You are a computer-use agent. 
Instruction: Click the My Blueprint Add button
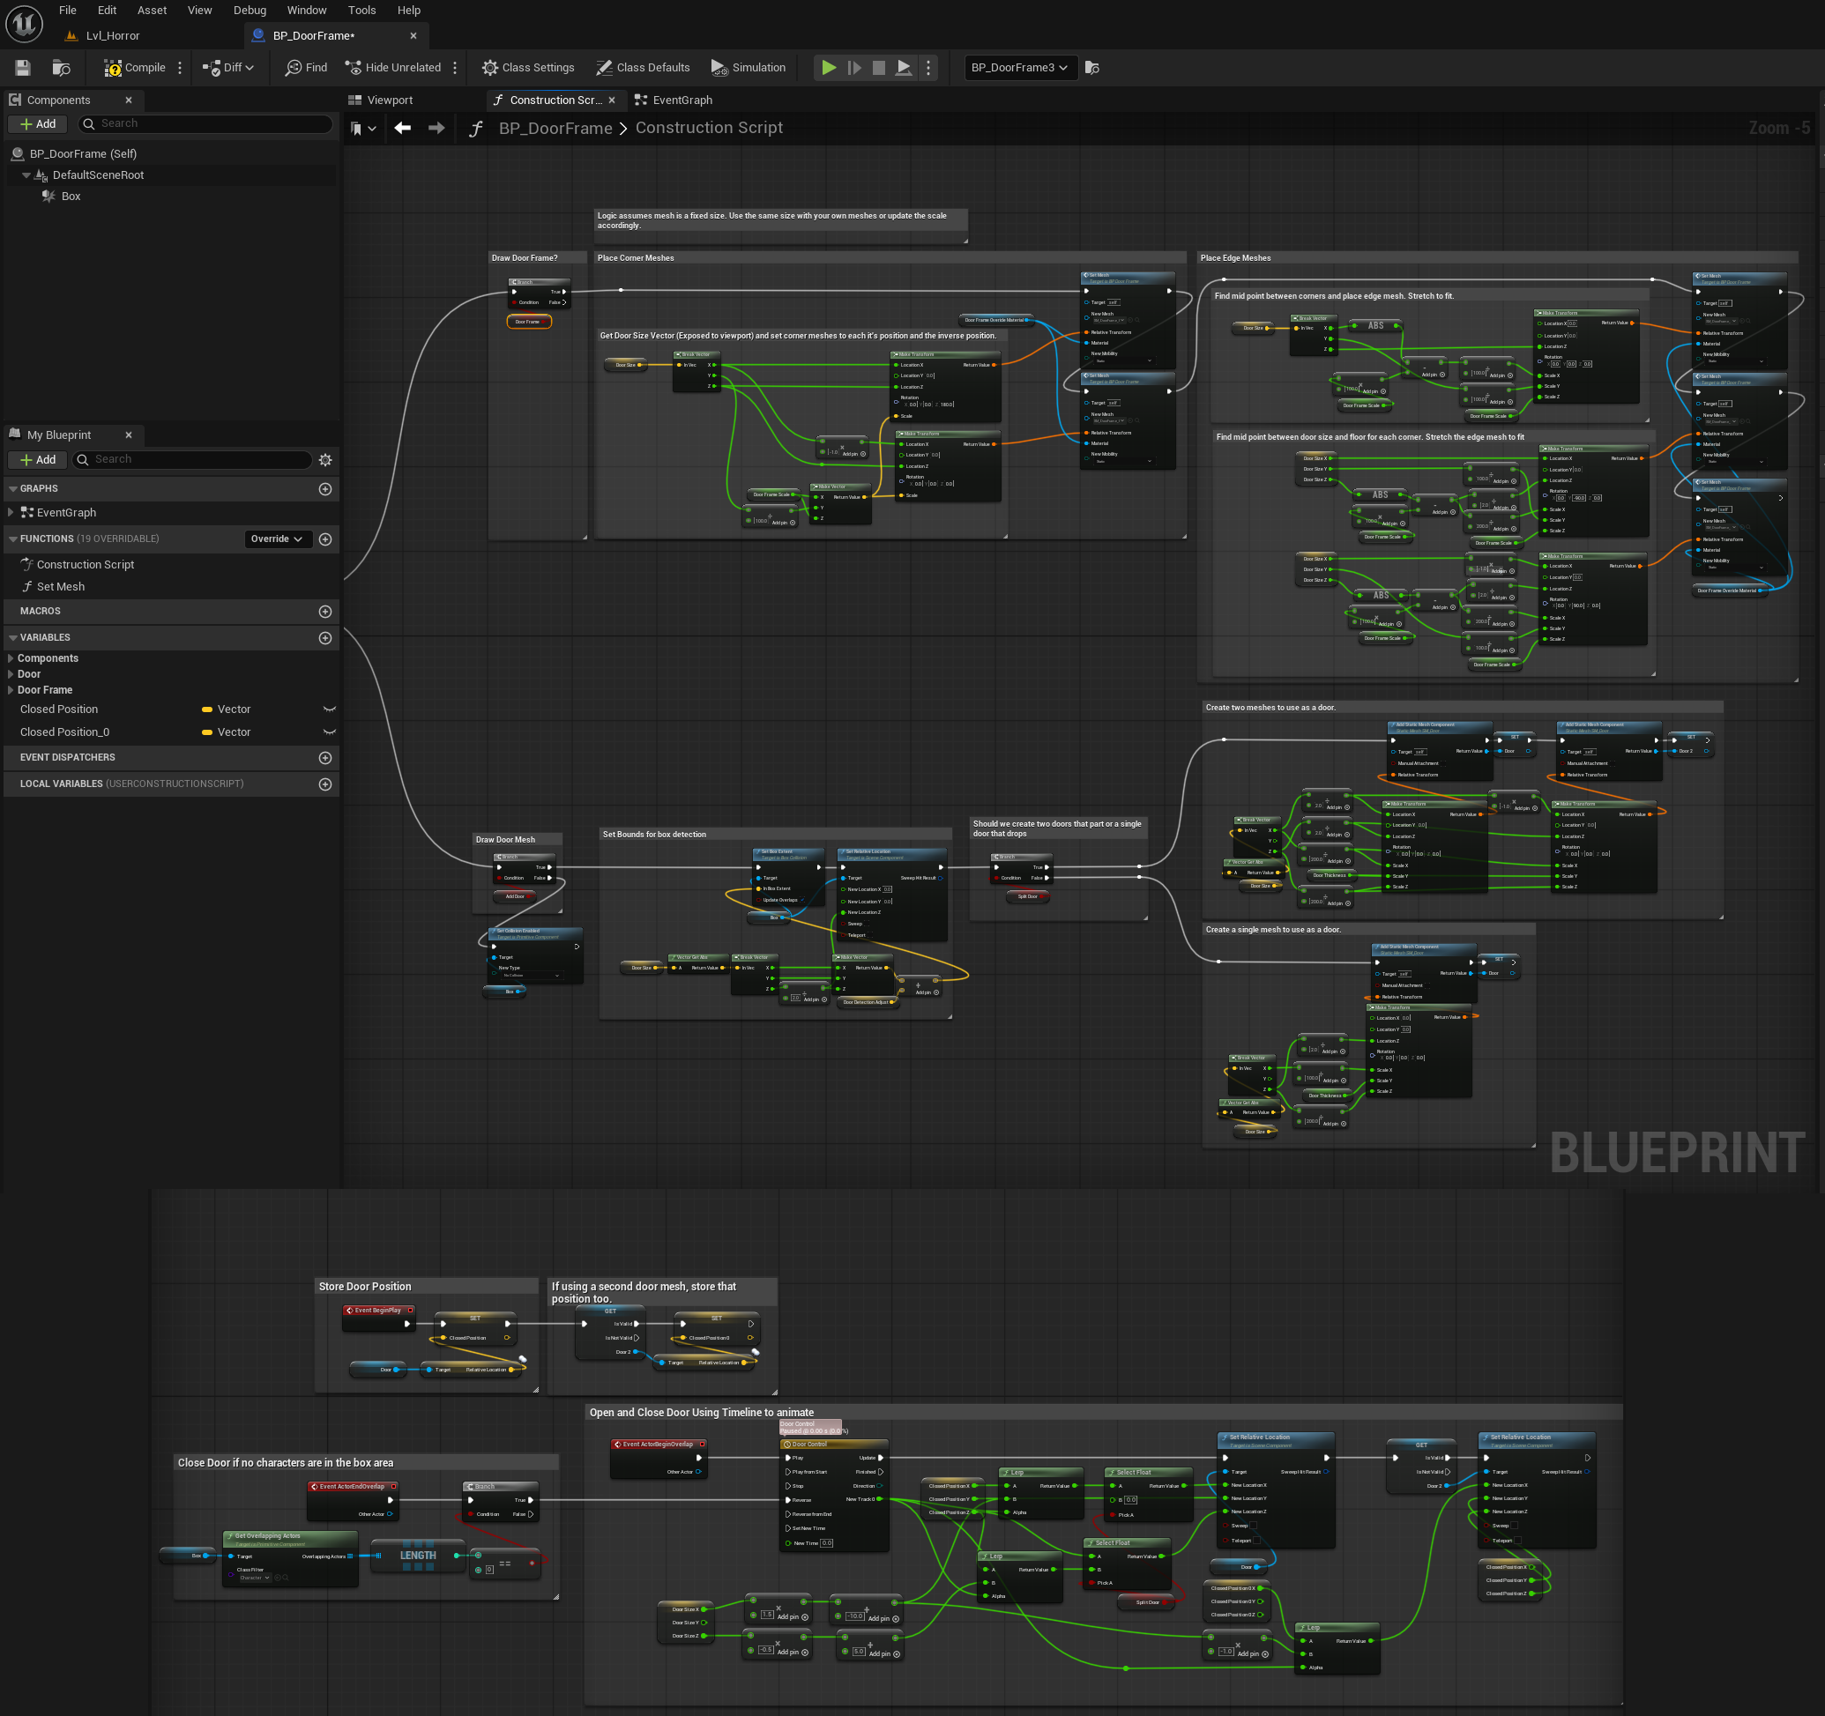pyautogui.click(x=38, y=460)
